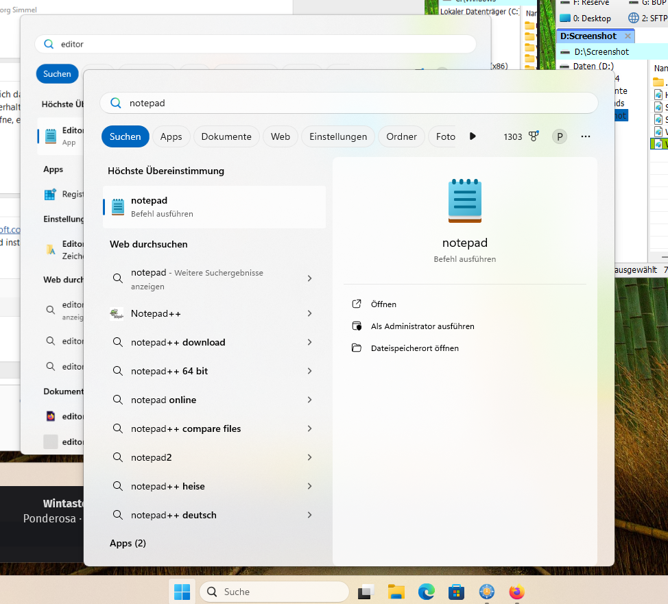
Task: Expand the notepad2 suggestion chevron
Action: coord(310,457)
